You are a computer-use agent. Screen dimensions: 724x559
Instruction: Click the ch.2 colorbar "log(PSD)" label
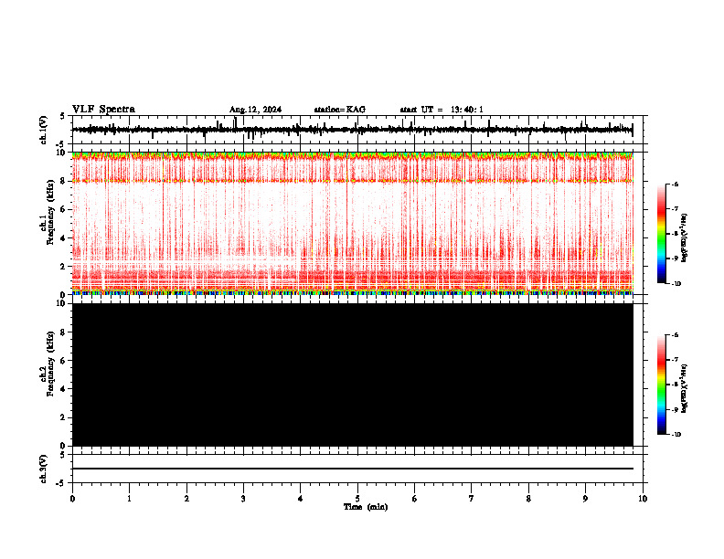685,388
